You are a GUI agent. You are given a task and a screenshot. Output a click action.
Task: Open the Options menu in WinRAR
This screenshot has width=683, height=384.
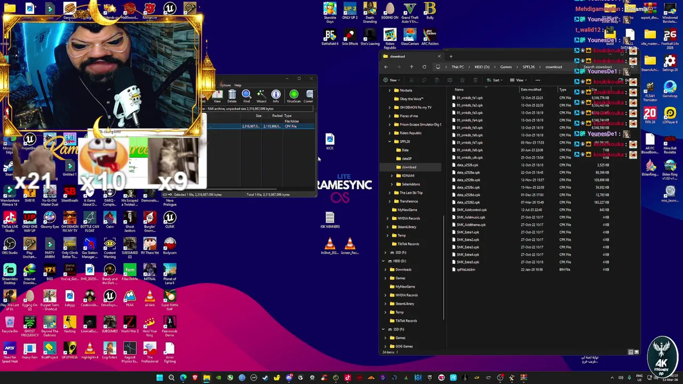225,85
